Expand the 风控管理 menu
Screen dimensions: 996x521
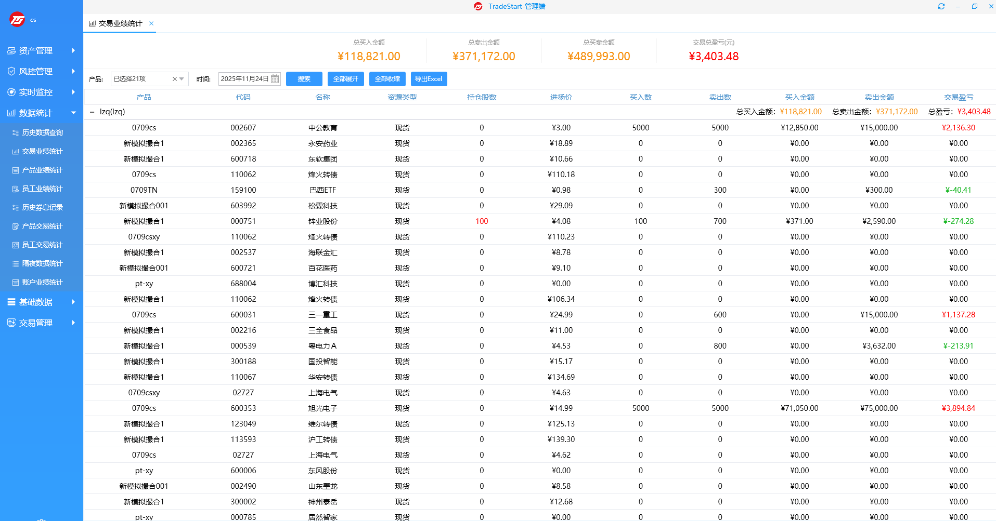tap(41, 71)
